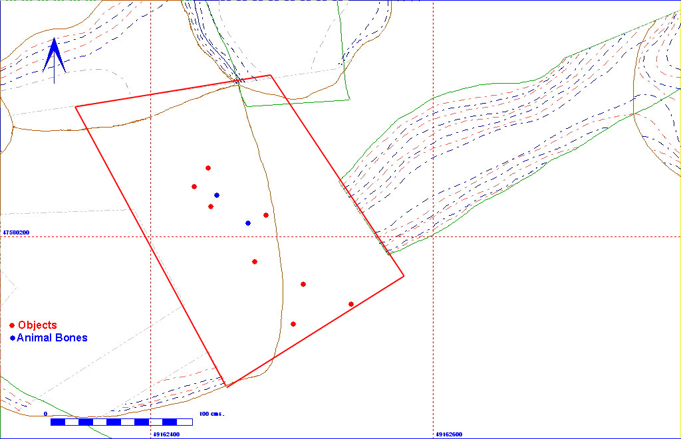681x439 pixels.
Task: Click the 'Objects' legend label
Action: point(37,325)
